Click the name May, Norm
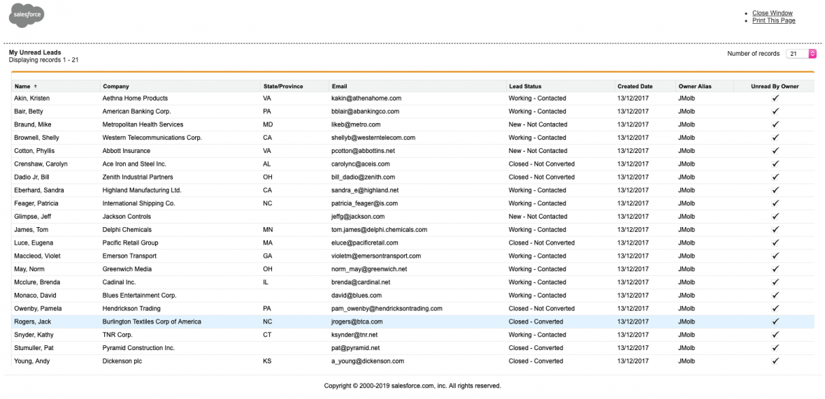825x399 pixels. point(29,269)
